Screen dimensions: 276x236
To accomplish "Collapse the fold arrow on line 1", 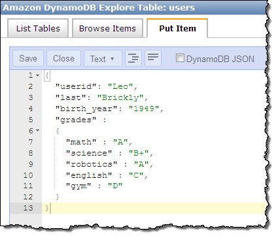I will (37, 75).
